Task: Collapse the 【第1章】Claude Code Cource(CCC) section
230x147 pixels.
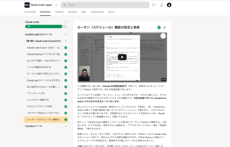Action: (x=46, y=41)
